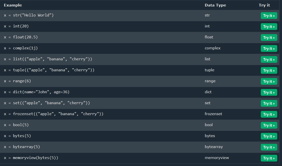Click the x = str("Hello World") code
282x166 pixels.
[x=29, y=15]
